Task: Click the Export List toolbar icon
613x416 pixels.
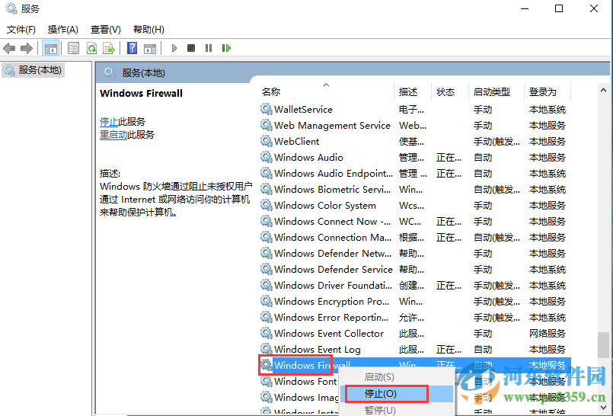Action: point(109,49)
